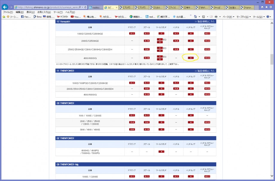Click the D-5 badge in 08 TWINPOWER table

point(132,129)
